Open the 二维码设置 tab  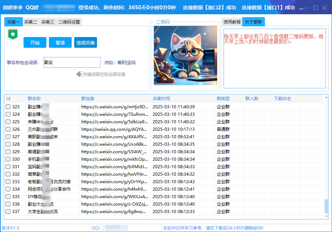pyautogui.click(x=69, y=22)
